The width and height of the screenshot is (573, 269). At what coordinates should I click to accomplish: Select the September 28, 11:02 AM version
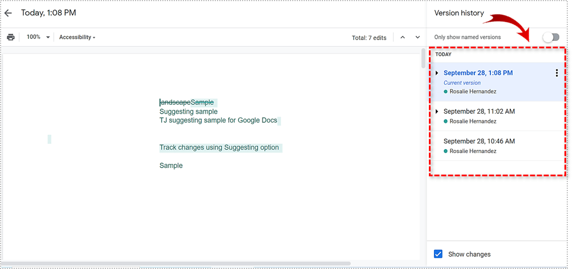point(479,111)
